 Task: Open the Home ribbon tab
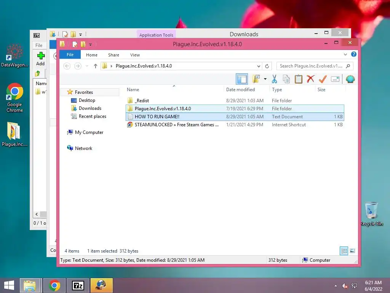tap(91, 55)
